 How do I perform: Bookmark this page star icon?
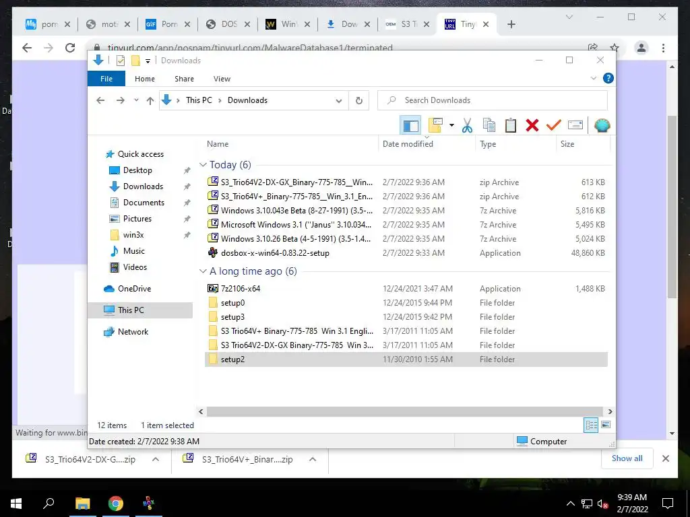[615, 48]
